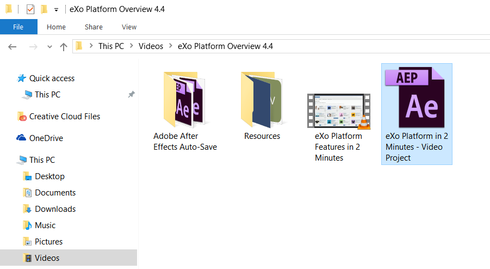
Task: Select Quick access in the navigation pane
Action: click(x=52, y=78)
